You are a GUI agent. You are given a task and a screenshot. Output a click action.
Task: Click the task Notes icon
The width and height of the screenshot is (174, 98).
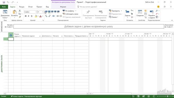coord(145,11)
